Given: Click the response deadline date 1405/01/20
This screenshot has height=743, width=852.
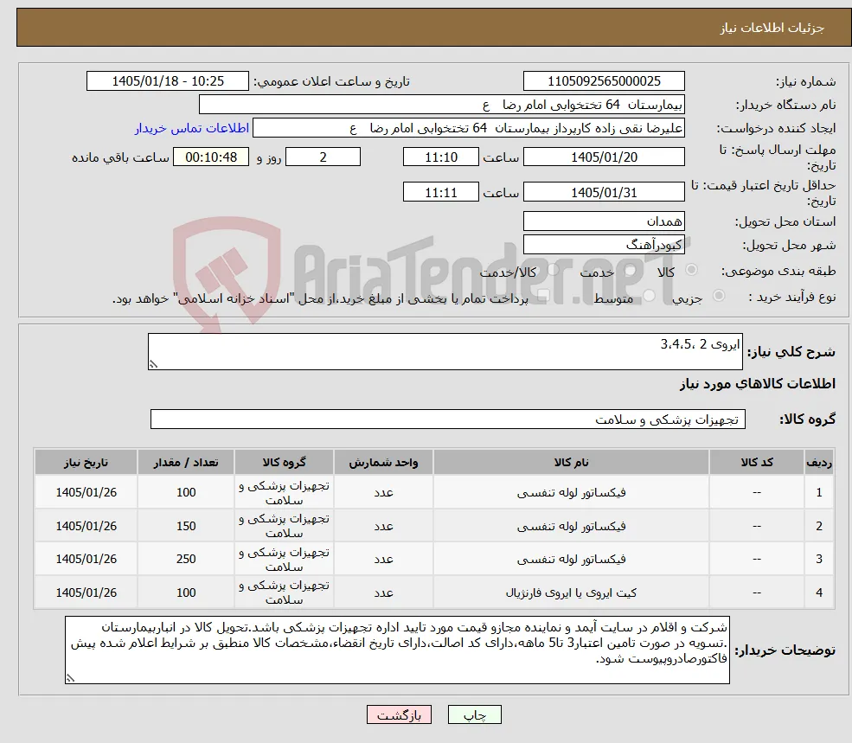Looking at the screenshot, I should tap(604, 157).
